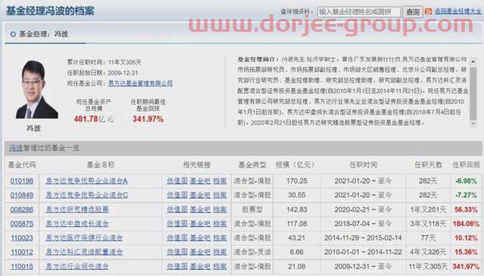Click the 查询 search button
The image size is (484, 276).
click(413, 12)
